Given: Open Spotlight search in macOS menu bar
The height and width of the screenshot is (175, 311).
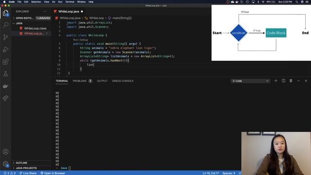Looking at the screenshot, I should (296, 2).
